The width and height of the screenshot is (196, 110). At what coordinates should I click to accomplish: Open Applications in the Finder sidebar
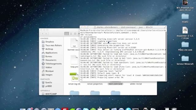tap(51, 53)
